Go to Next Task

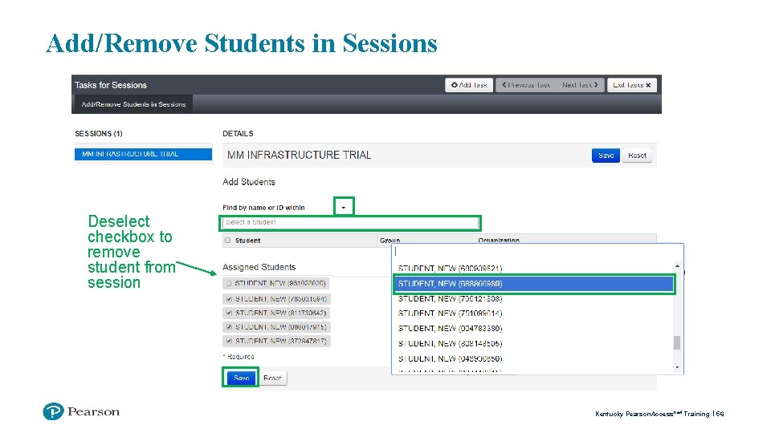tap(580, 85)
